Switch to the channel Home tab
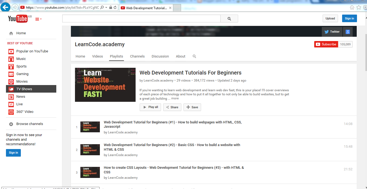 80,56
